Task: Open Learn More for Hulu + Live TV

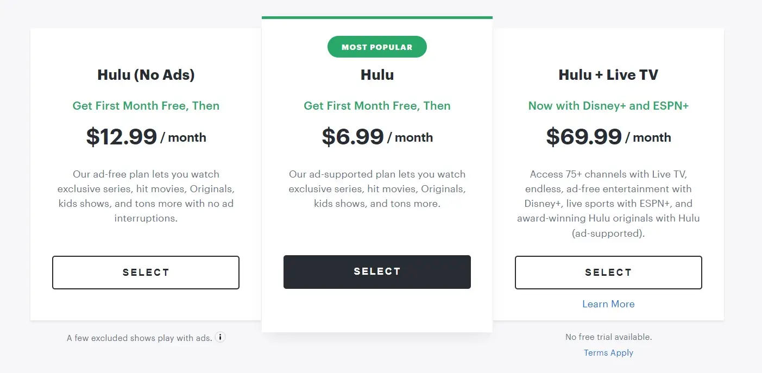Action: (x=608, y=304)
